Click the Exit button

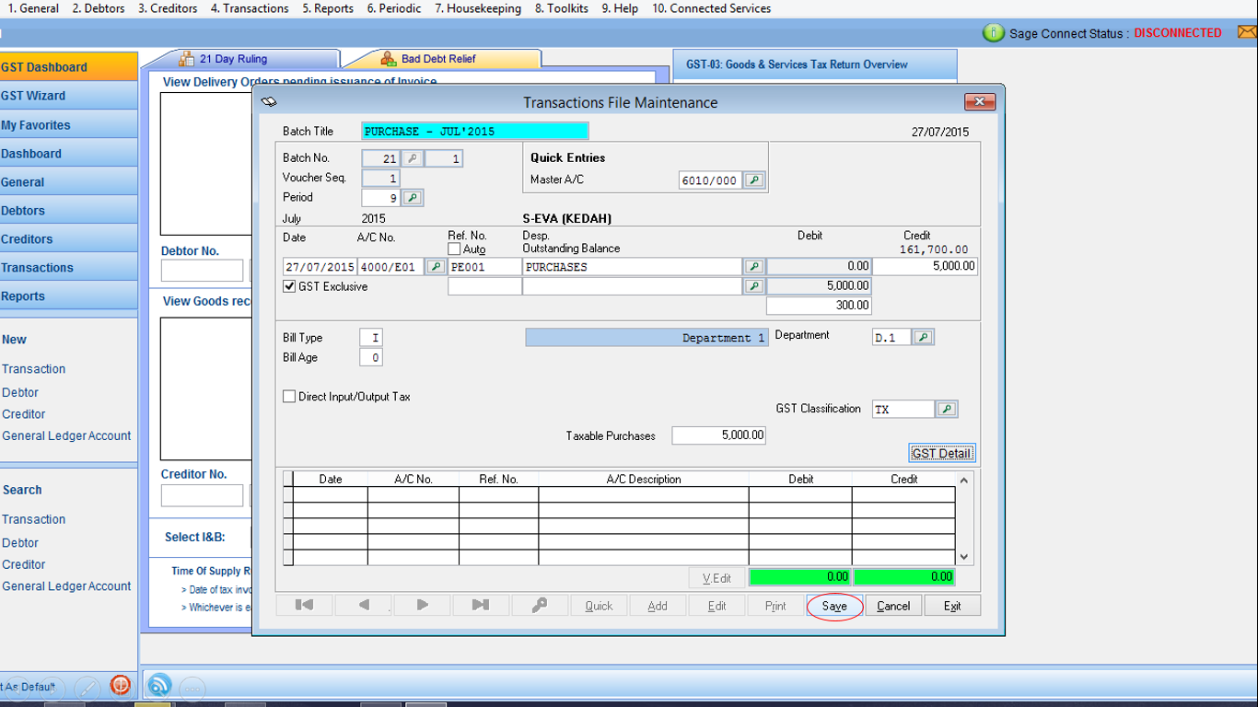pyautogui.click(x=952, y=606)
